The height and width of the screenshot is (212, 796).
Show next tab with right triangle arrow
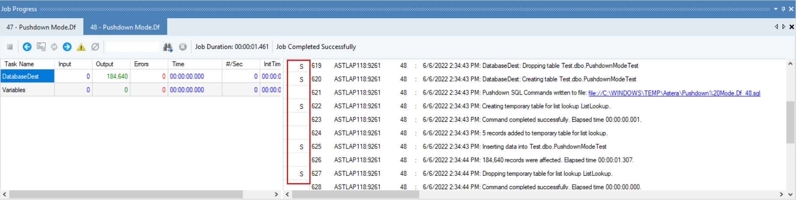pyautogui.click(x=783, y=27)
